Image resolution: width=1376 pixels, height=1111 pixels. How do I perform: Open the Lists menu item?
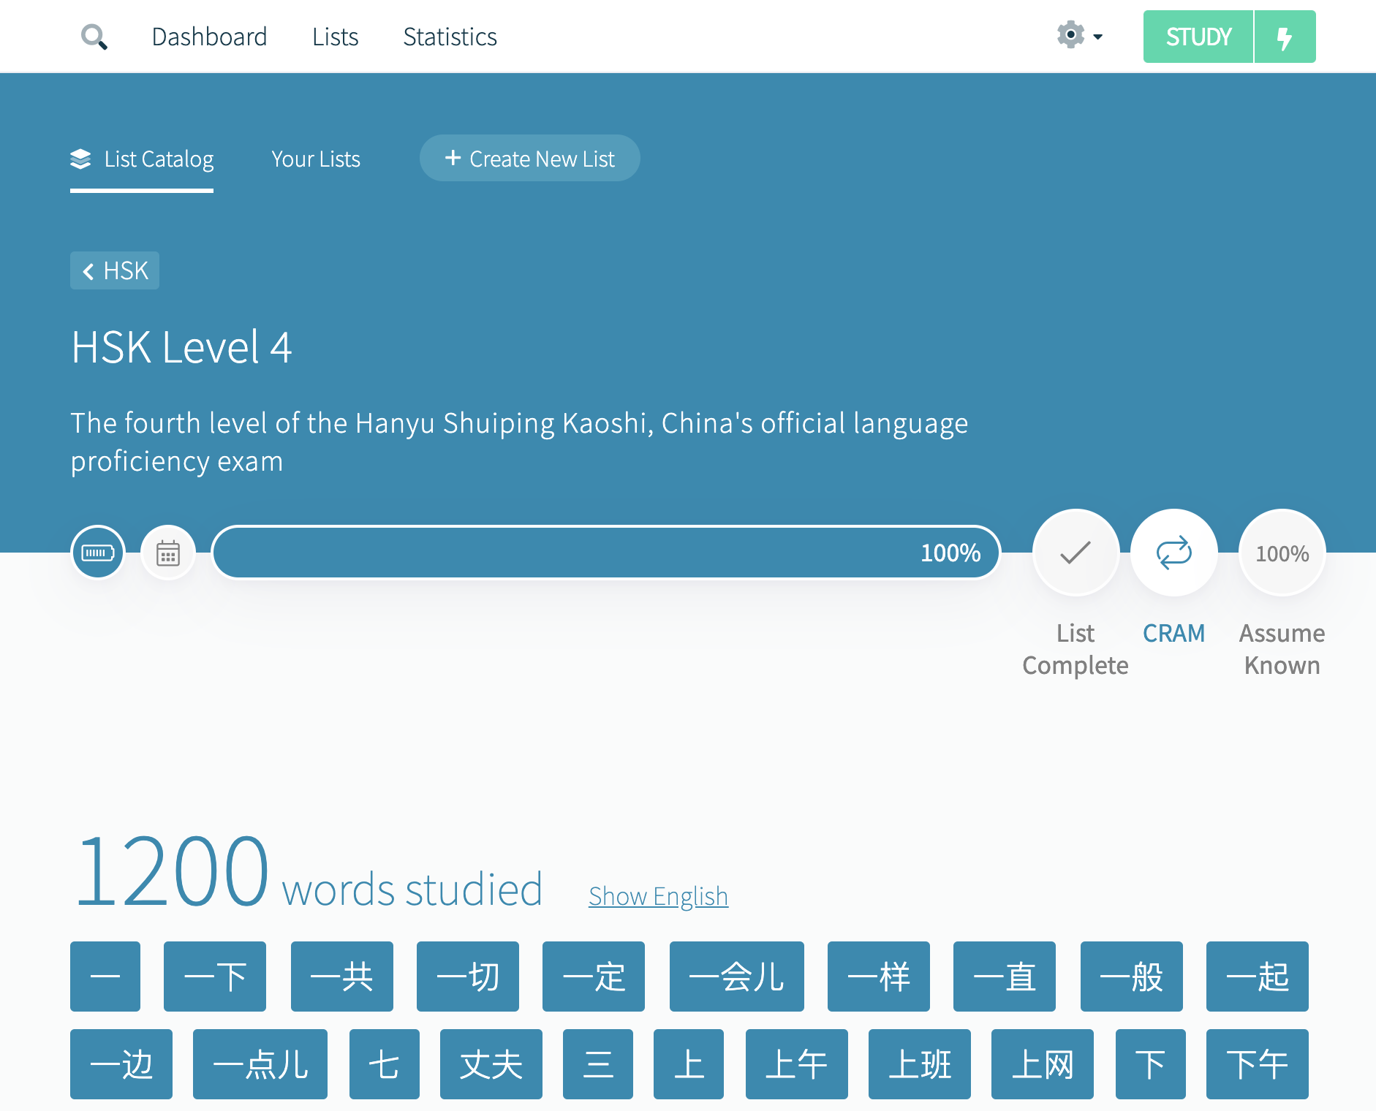pos(335,37)
